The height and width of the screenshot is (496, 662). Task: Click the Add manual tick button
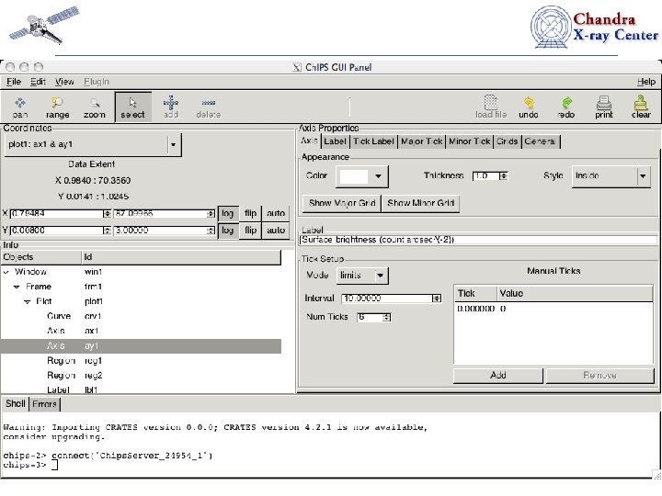[x=498, y=376]
